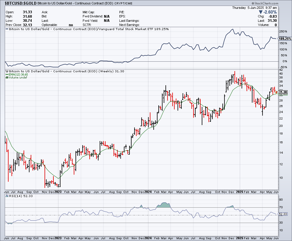Click the Open value 31.33

pos(27,12)
